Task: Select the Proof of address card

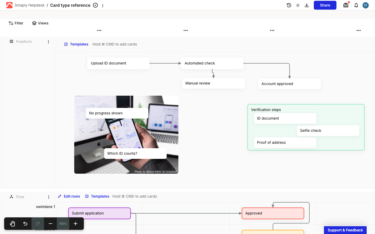Action: point(285,142)
